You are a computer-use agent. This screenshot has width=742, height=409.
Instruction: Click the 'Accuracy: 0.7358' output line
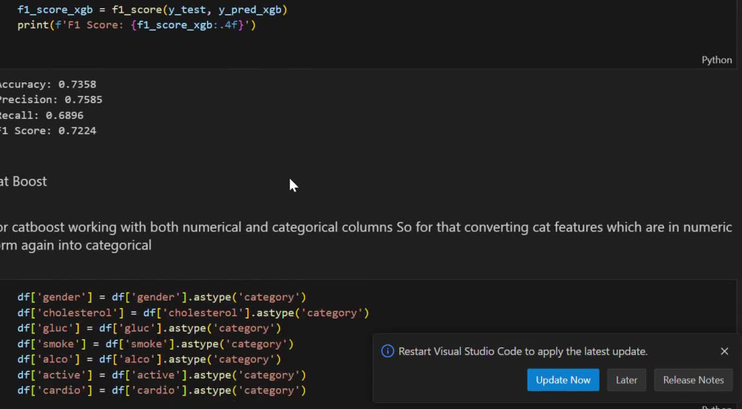tap(47, 85)
